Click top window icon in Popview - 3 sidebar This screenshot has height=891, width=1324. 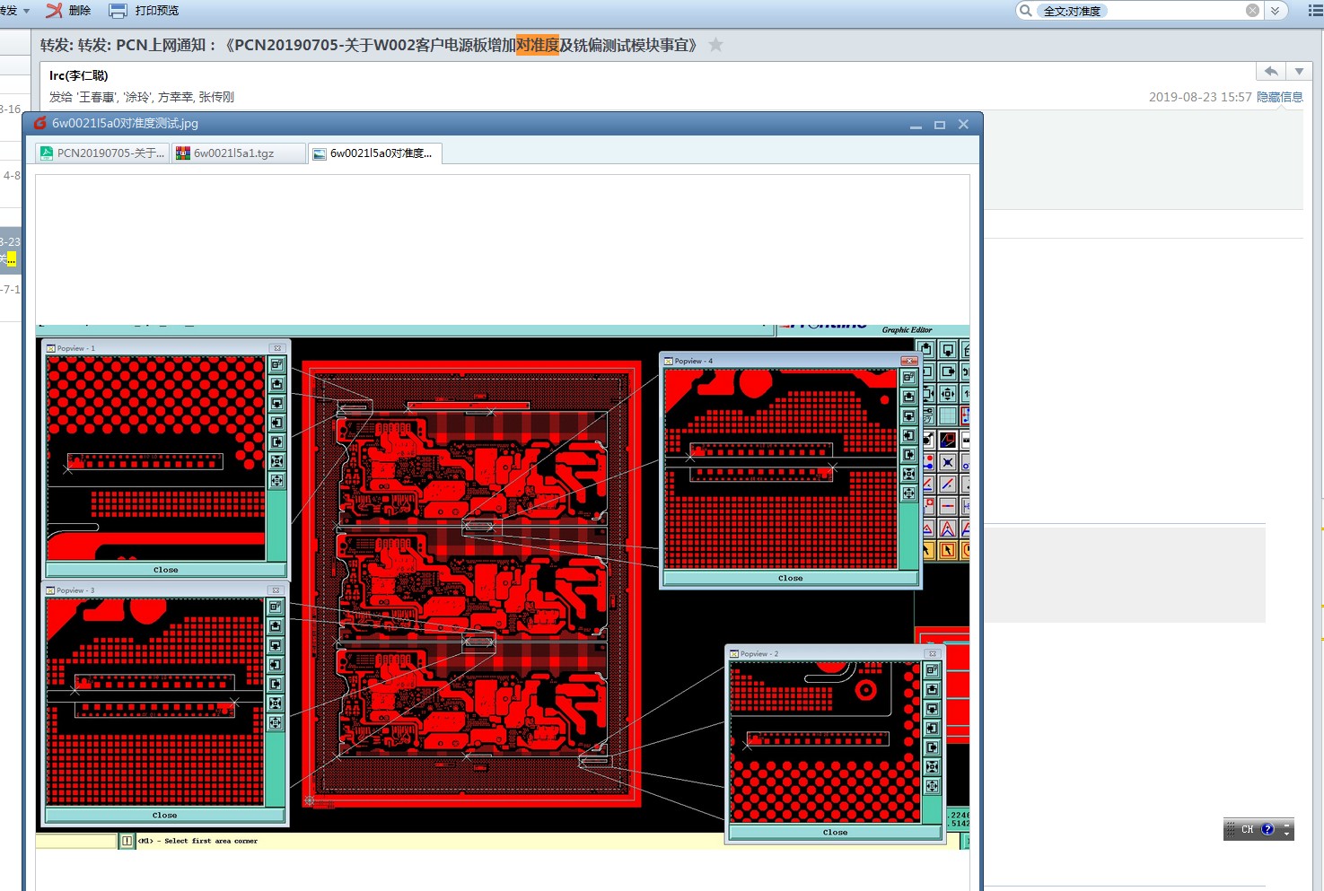pyautogui.click(x=276, y=607)
